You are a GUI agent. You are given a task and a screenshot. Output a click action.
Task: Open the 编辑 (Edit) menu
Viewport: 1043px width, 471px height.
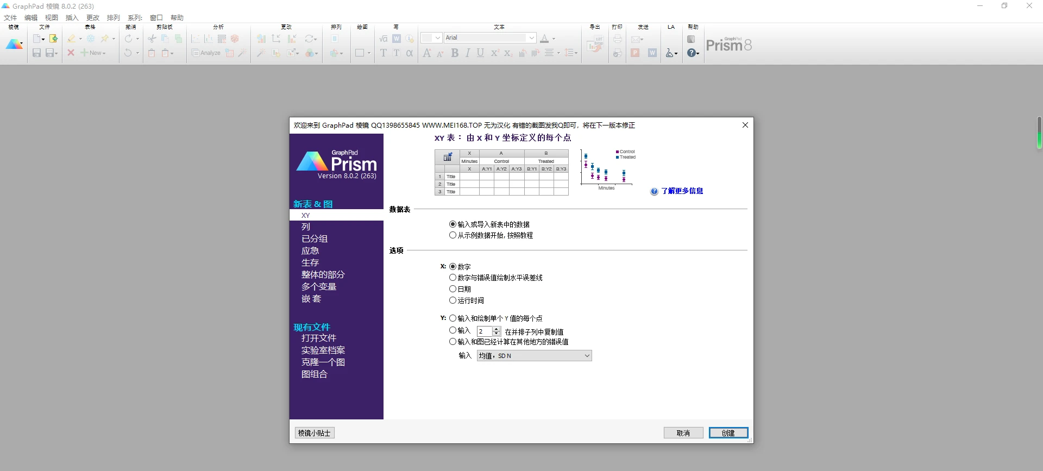pos(31,17)
